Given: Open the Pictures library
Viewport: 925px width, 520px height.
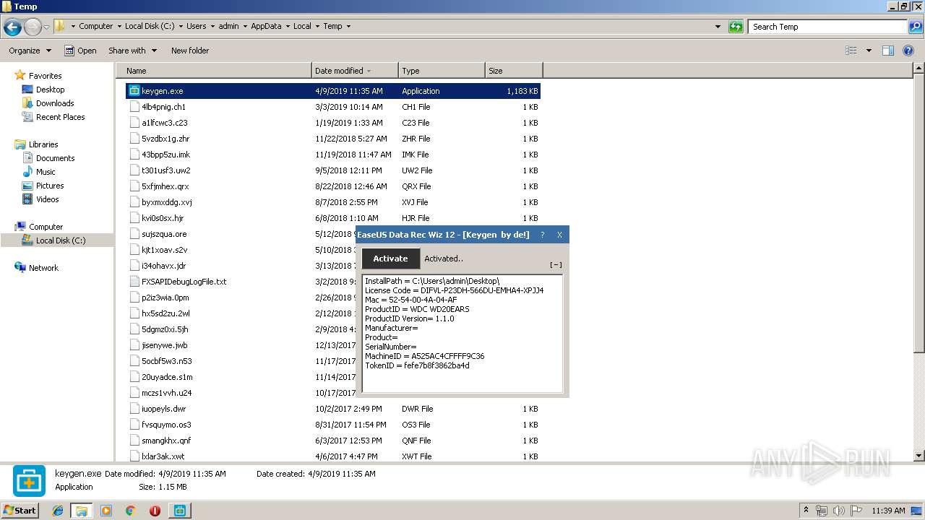Looking at the screenshot, I should 50,186.
